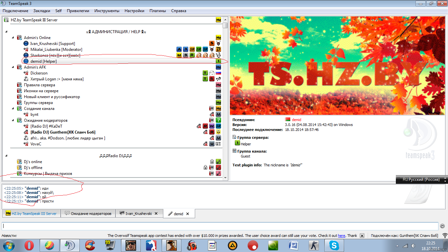
Task: Click the connection status signal icon in status bar
Action: click(x=445, y=236)
